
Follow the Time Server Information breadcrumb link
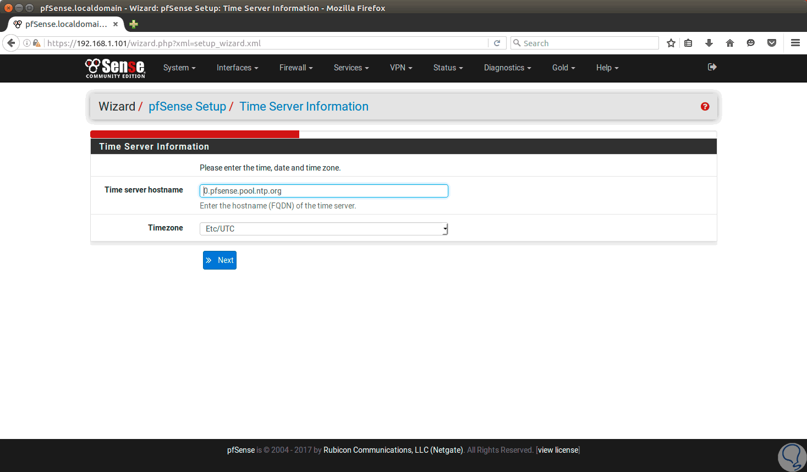point(304,107)
